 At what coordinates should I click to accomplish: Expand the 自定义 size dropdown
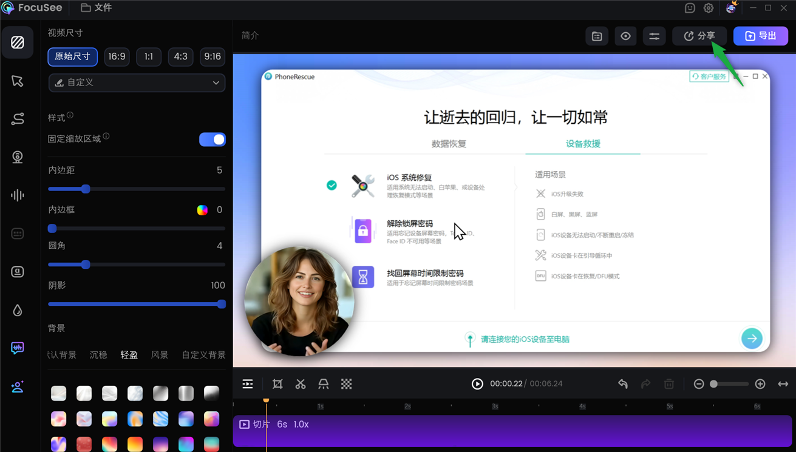pyautogui.click(x=137, y=83)
